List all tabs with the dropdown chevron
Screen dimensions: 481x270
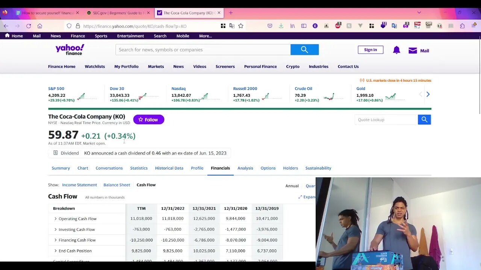(x=419, y=13)
